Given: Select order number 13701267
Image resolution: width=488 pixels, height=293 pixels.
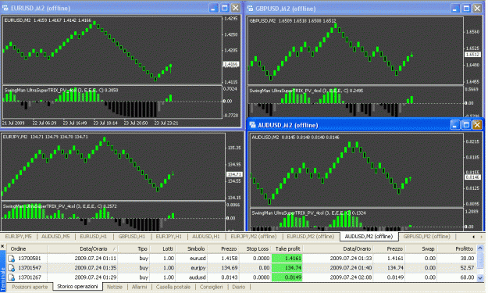Looking at the screenshot, I should pyautogui.click(x=30, y=277).
